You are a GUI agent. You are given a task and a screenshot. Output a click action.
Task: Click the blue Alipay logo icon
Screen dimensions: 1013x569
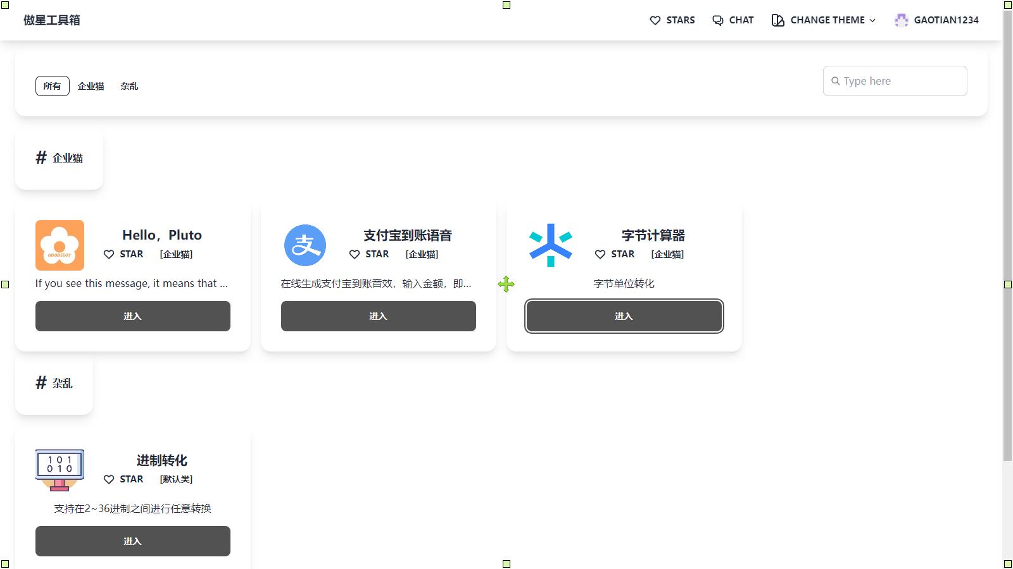point(305,245)
